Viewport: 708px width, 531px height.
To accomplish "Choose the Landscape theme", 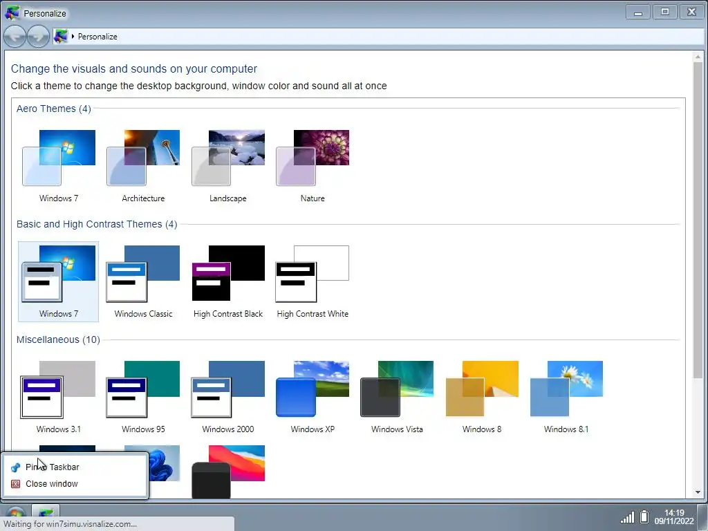I will 227,166.
